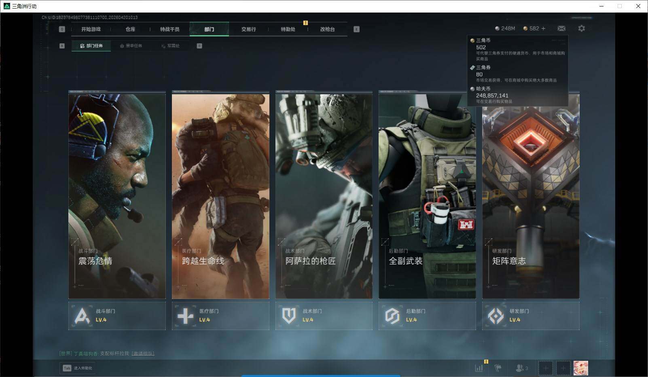Viewport: 648px width, 377px height.
Task: Open the settings gear icon
Action: [581, 28]
